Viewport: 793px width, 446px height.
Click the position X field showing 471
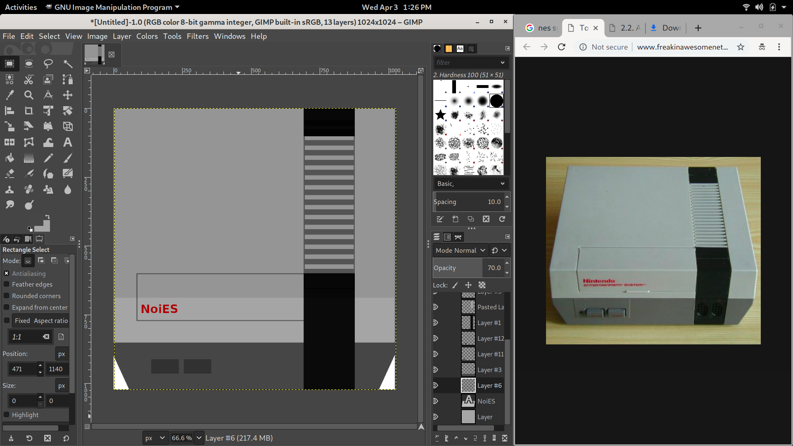point(23,369)
